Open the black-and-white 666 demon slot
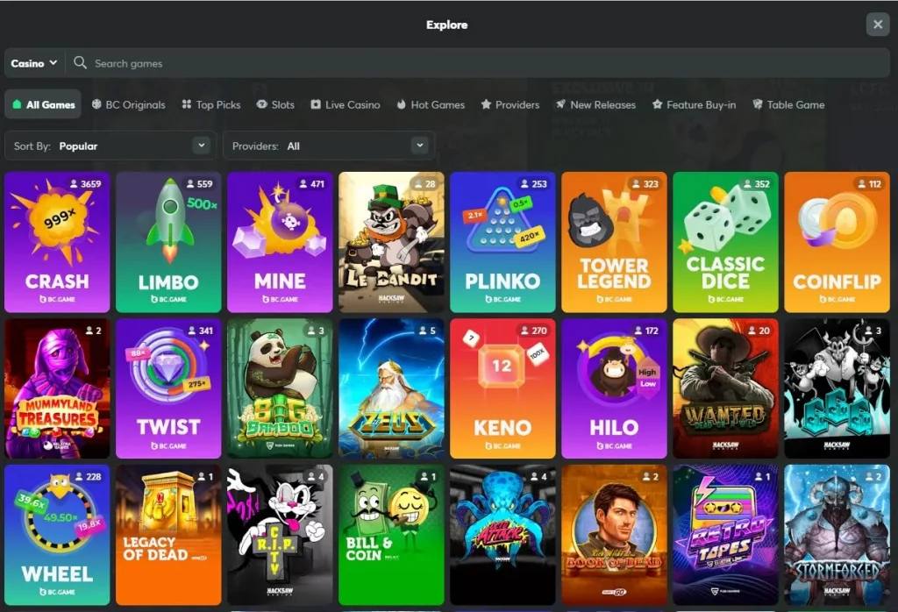898x612 pixels. 837,388
